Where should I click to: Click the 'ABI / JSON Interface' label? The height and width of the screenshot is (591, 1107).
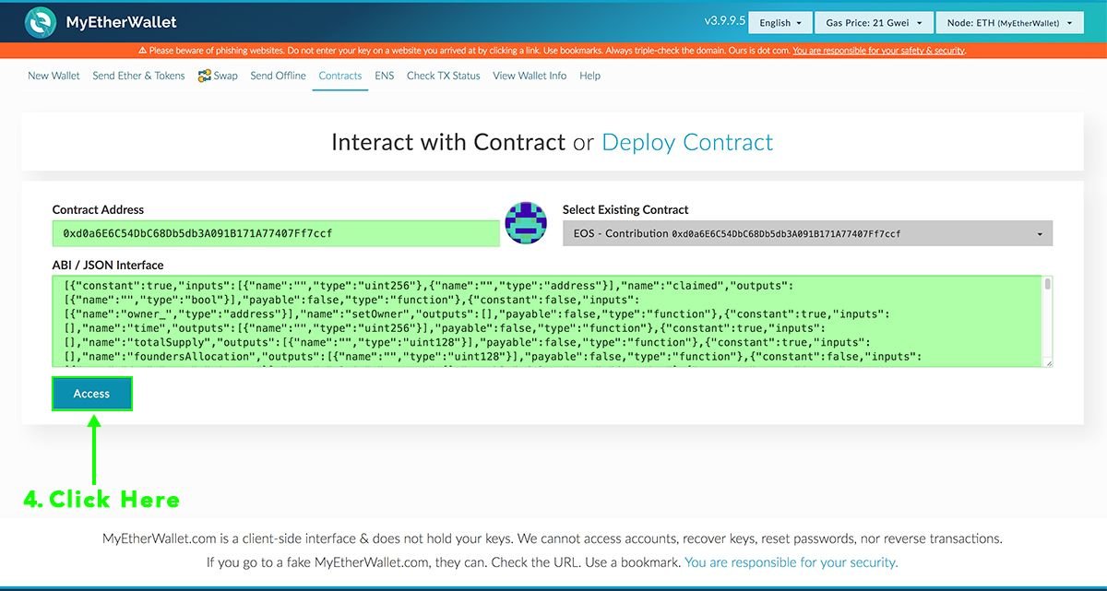(107, 265)
